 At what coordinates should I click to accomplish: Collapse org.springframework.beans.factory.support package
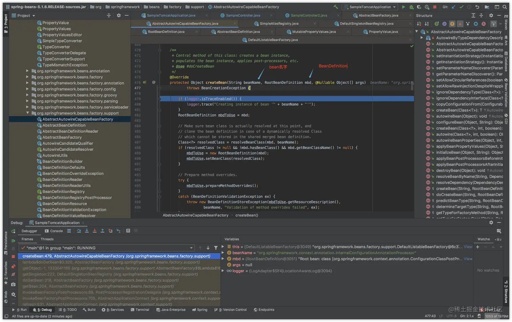27,113
